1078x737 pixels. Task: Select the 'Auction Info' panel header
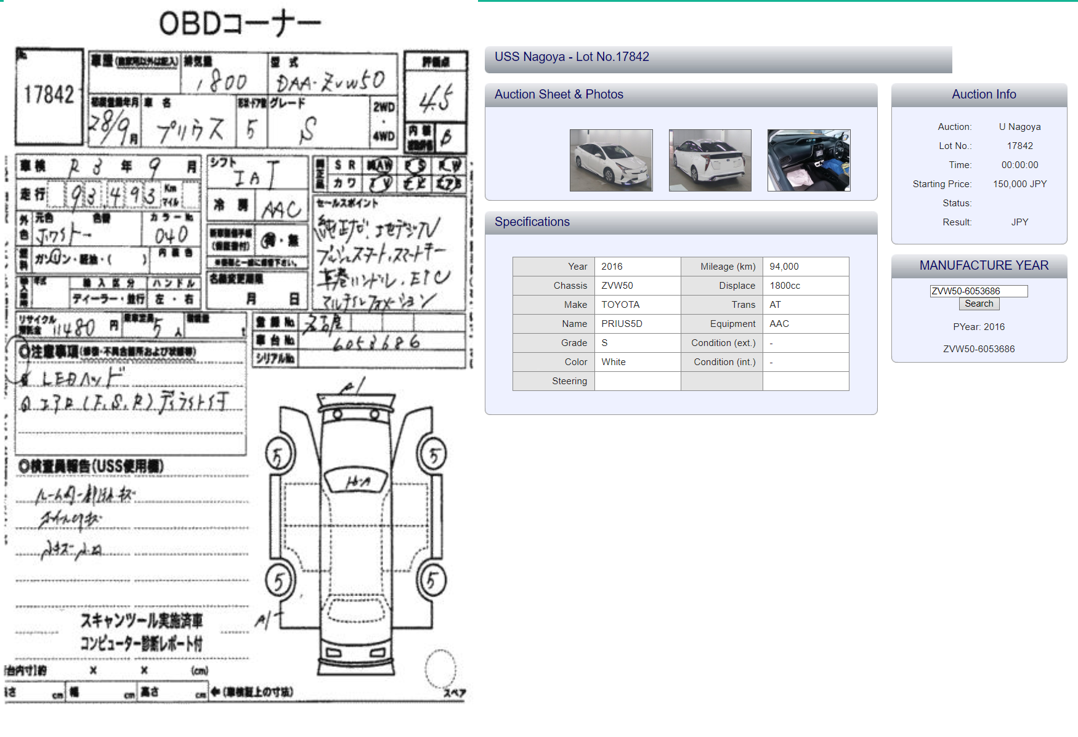pyautogui.click(x=984, y=94)
